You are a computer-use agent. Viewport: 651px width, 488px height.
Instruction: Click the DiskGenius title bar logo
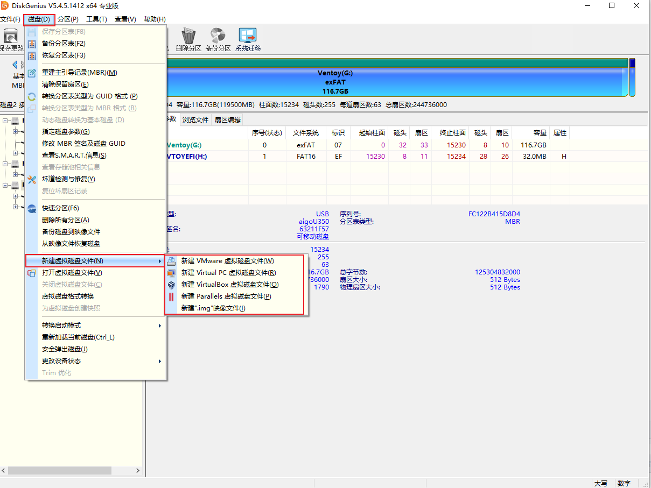click(x=5, y=5)
